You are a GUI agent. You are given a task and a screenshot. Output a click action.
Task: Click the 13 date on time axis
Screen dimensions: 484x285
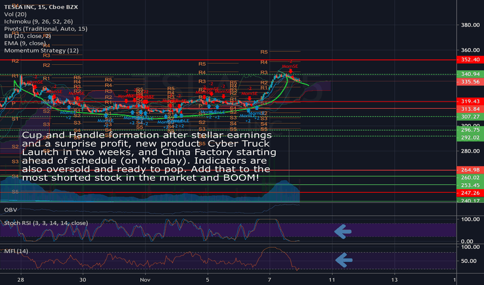(394, 280)
